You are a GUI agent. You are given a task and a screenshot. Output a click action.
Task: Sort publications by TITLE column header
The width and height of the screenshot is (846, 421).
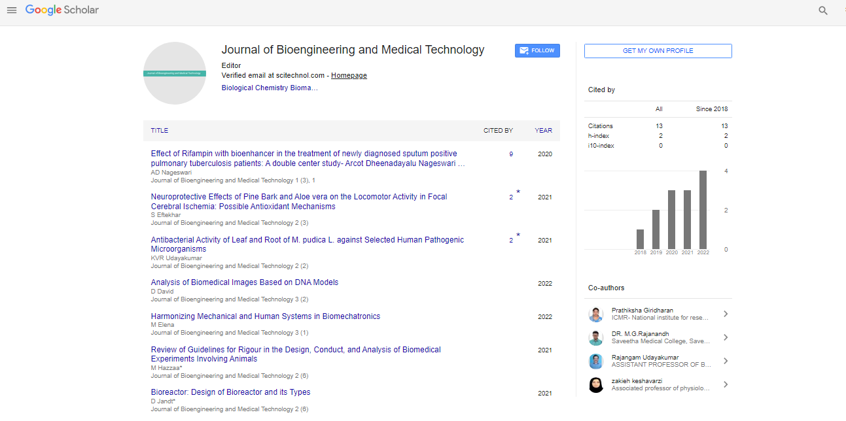coord(160,131)
